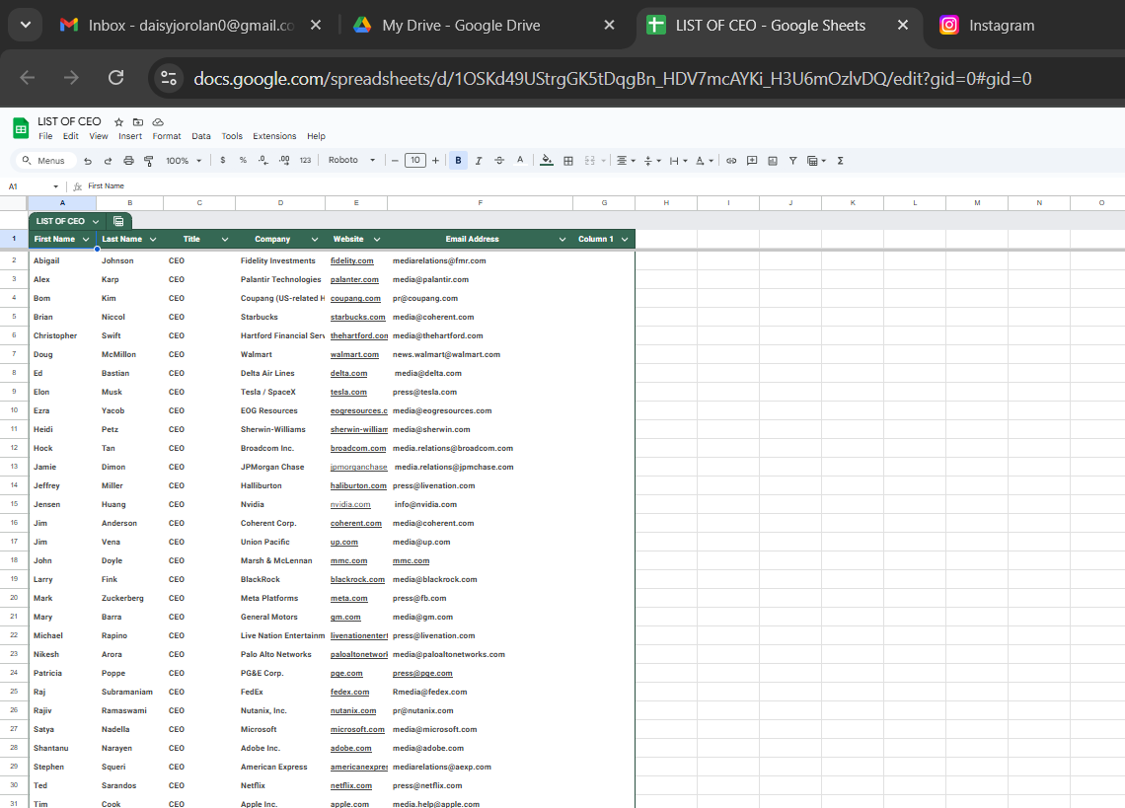Open the File menu
This screenshot has height=808, width=1125.
tap(45, 136)
